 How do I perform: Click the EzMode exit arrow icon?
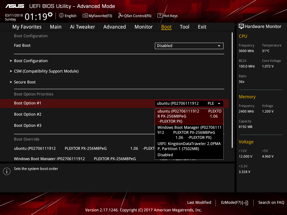tap(245, 203)
